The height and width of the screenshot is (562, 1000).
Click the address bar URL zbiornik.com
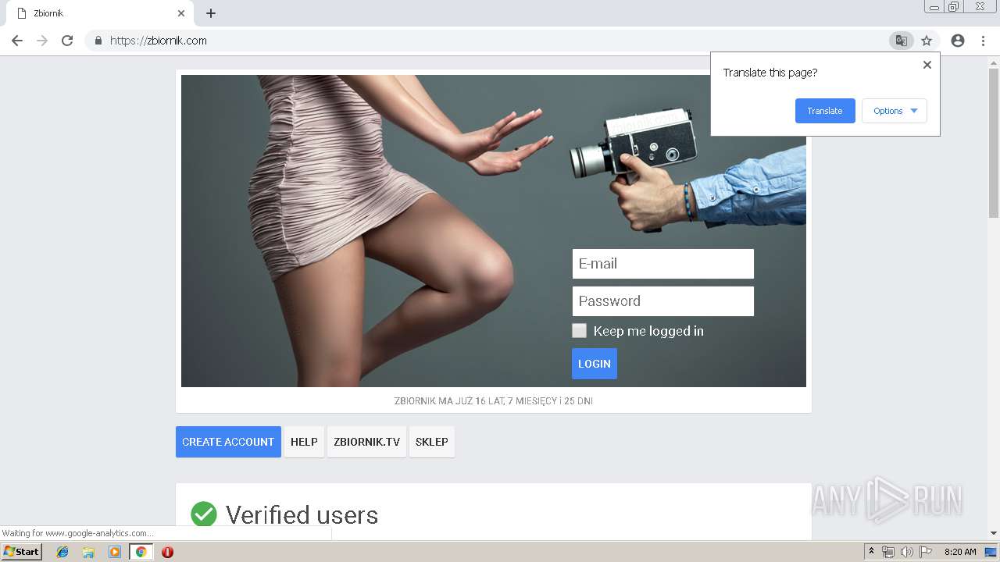pos(159,41)
